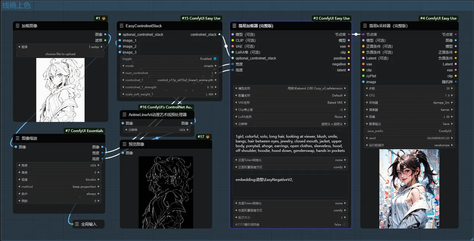Click the EasyControlnetStack node menu icon
This screenshot has height=241, width=474.
click(121, 26)
